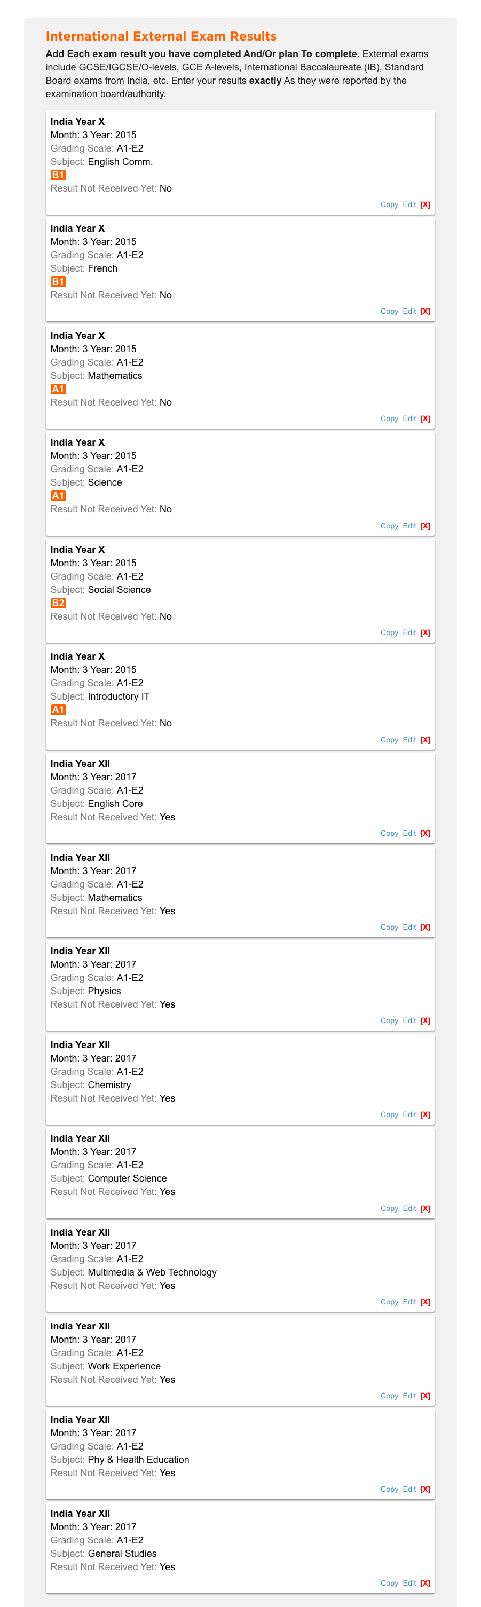Copy the Chemistry exam entry
Screen dimensions: 481x1607
click(389, 1115)
